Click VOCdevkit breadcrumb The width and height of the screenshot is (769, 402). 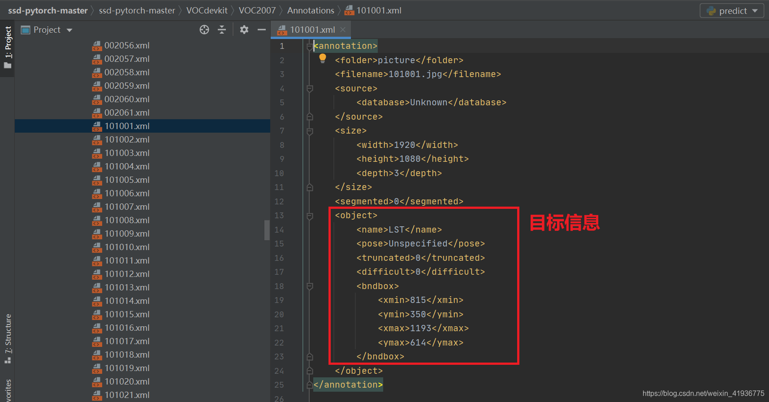click(x=207, y=10)
